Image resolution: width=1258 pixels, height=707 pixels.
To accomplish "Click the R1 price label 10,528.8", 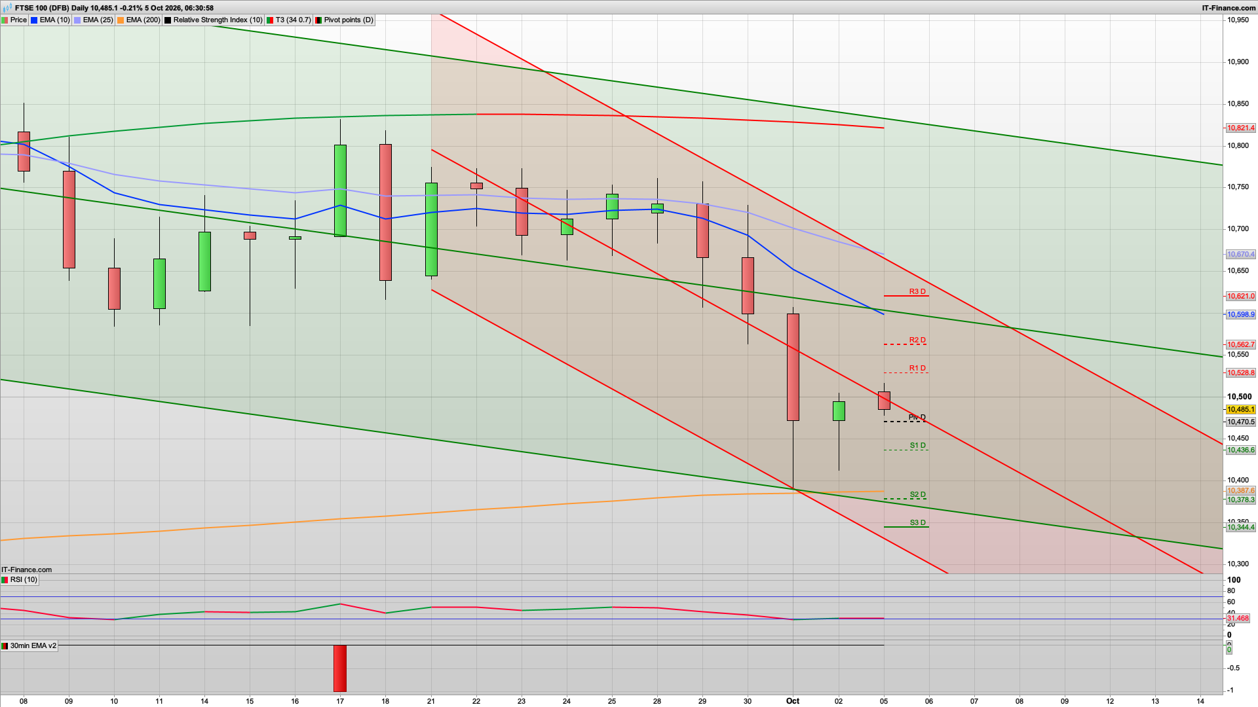I will click(x=1240, y=372).
